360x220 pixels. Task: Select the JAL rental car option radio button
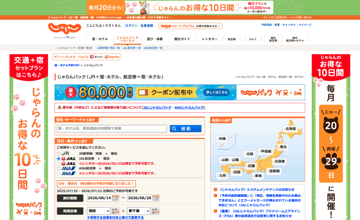click(59, 164)
